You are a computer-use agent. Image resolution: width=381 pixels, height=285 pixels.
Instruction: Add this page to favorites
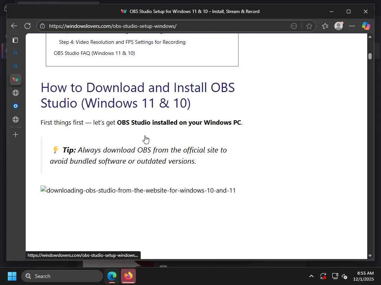309,26
